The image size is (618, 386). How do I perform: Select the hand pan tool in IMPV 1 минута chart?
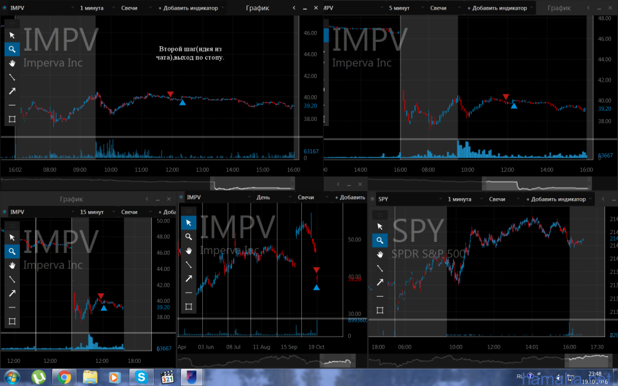click(12, 63)
